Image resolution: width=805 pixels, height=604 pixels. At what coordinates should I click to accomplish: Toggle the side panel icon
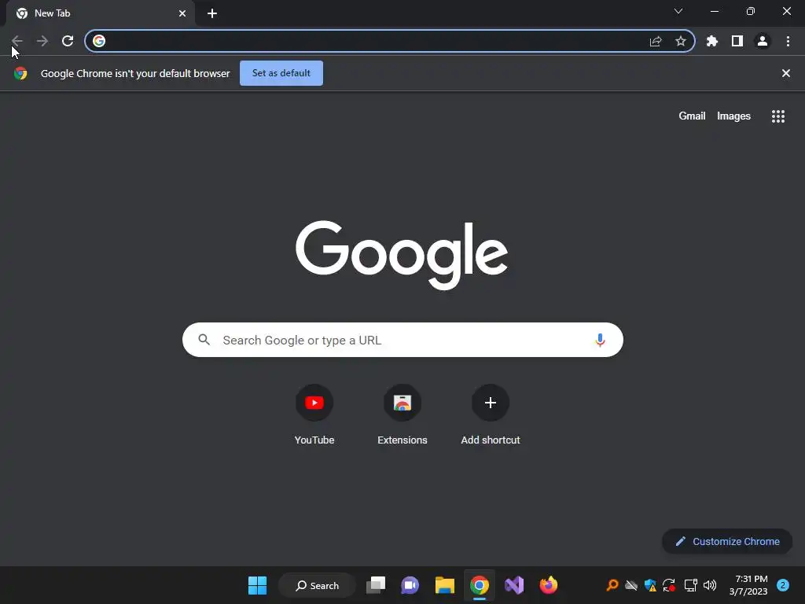click(737, 41)
